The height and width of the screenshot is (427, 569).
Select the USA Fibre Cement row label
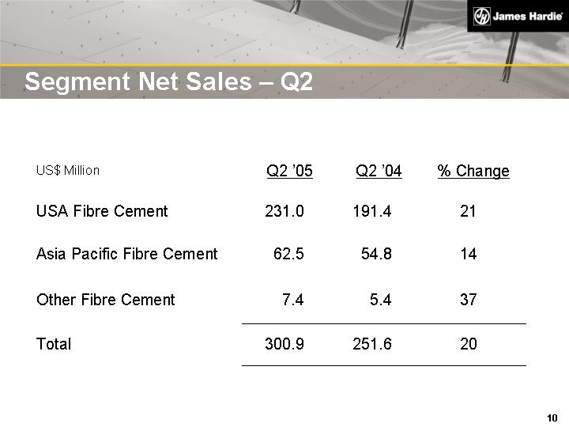(102, 211)
